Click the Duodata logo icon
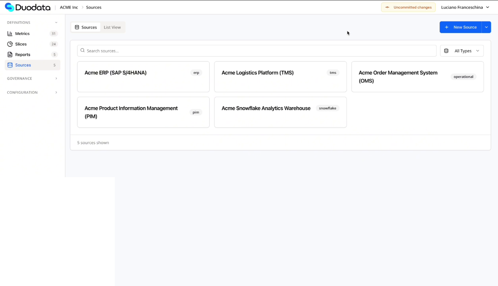The height and width of the screenshot is (286, 498). click(x=10, y=7)
